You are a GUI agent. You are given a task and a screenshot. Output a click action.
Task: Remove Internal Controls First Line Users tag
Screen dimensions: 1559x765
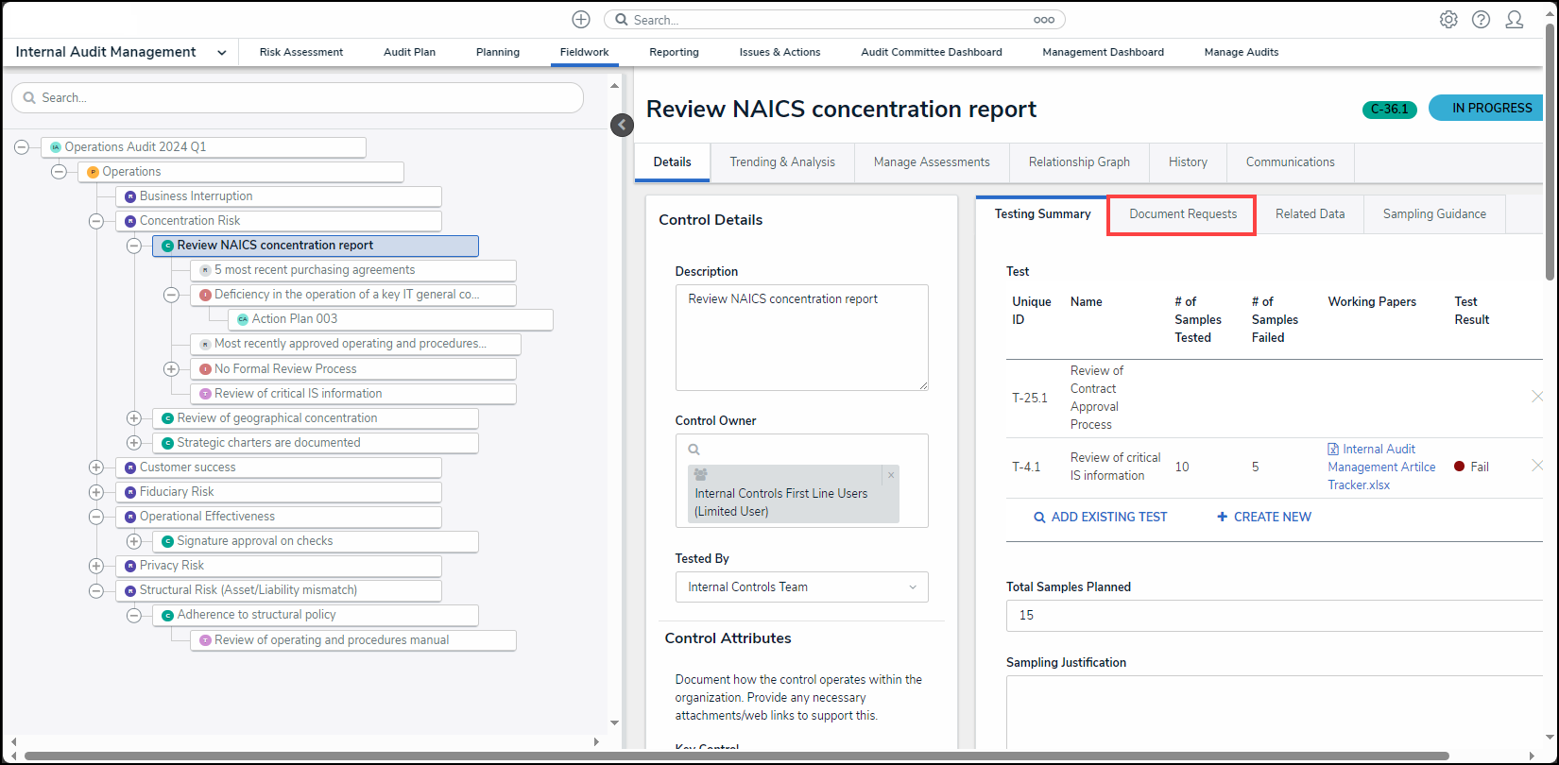tap(890, 475)
